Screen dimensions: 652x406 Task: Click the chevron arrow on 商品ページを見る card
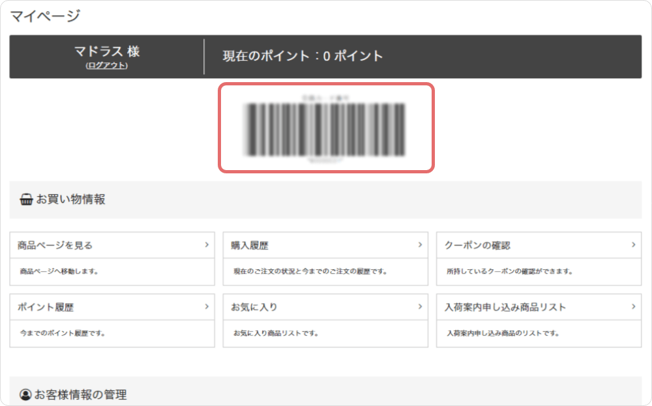pos(207,245)
